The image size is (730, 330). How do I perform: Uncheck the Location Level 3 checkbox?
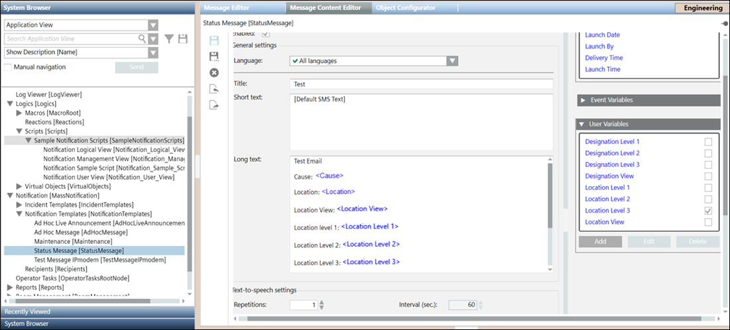(x=708, y=211)
